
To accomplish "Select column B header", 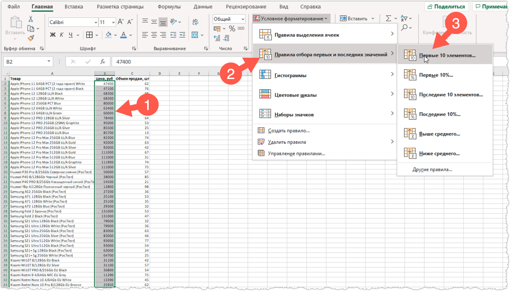I will (104, 73).
